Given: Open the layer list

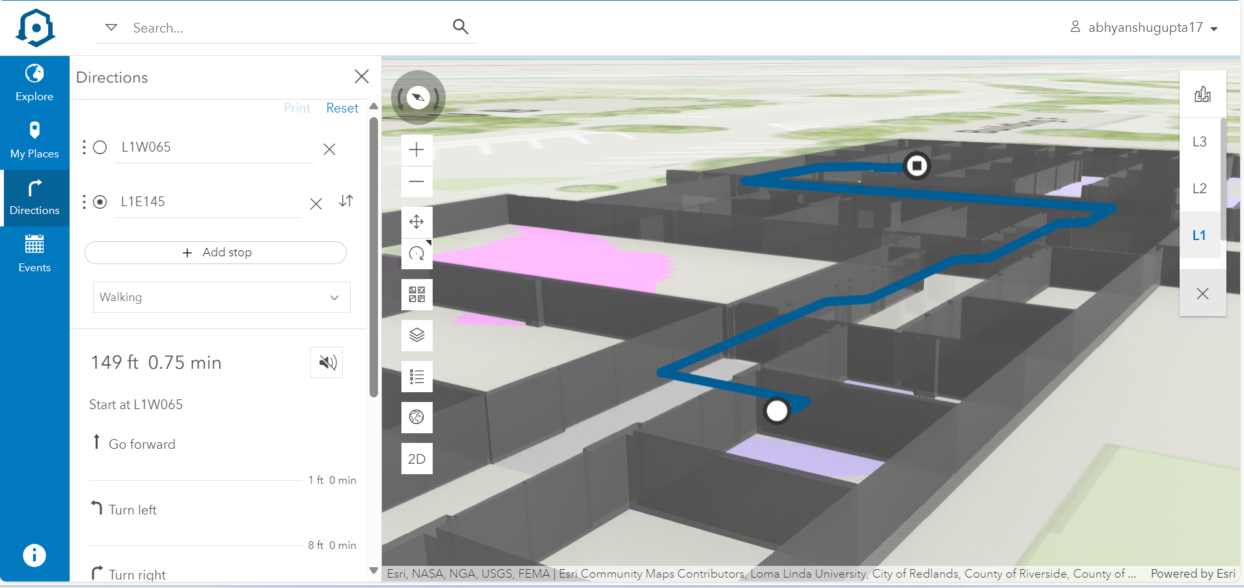Looking at the screenshot, I should click(x=416, y=335).
